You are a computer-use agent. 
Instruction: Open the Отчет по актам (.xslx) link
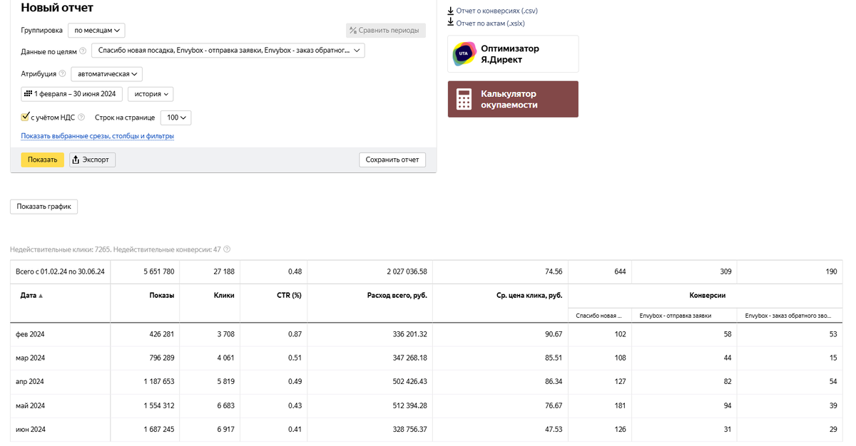[490, 23]
